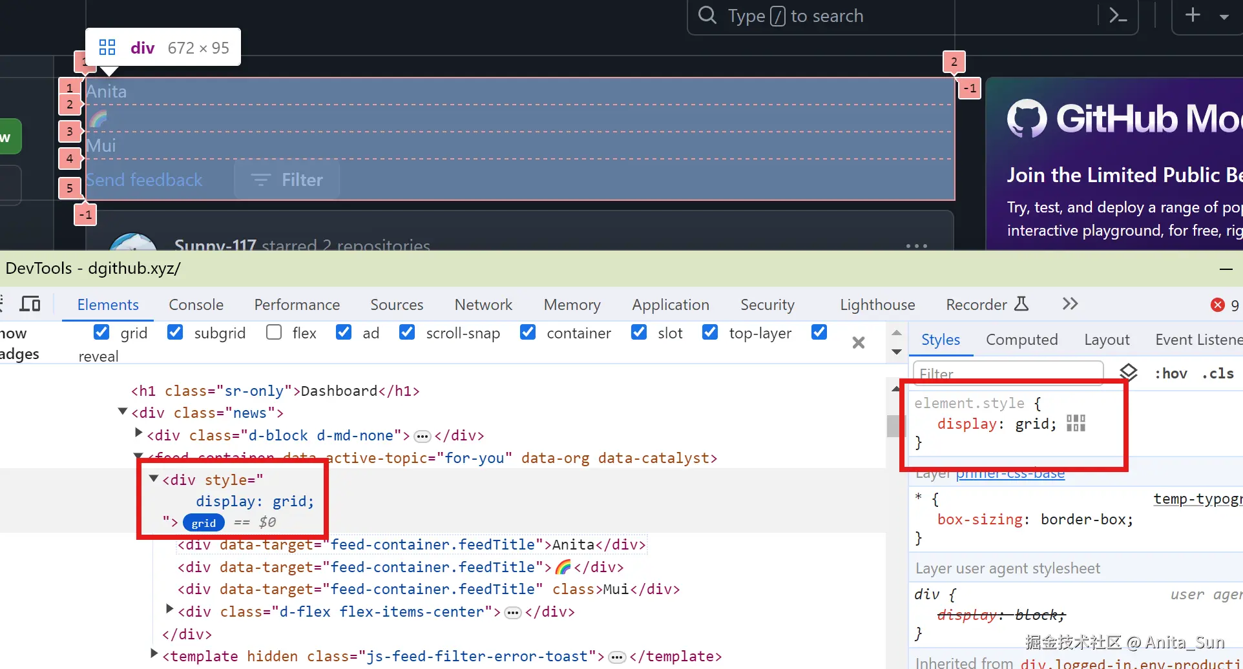Click the GitHub search magnifier icon

coord(707,15)
